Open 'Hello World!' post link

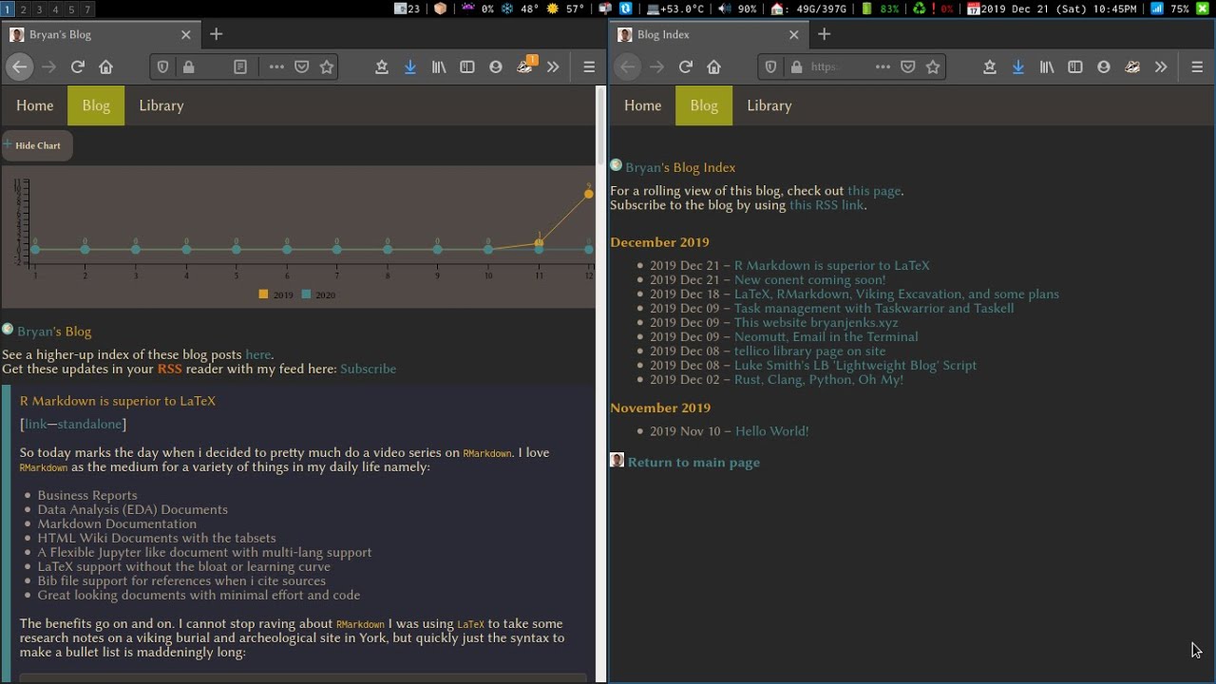tap(771, 431)
